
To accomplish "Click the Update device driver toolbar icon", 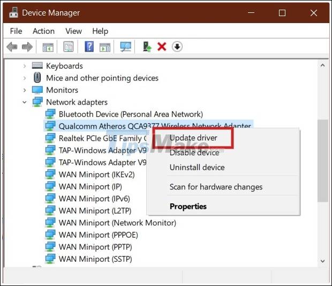I will click(147, 47).
